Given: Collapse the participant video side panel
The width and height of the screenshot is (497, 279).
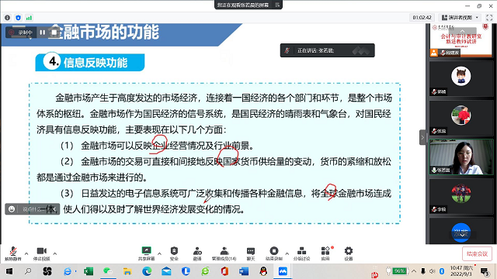Looking at the screenshot, I should click(x=422, y=137).
